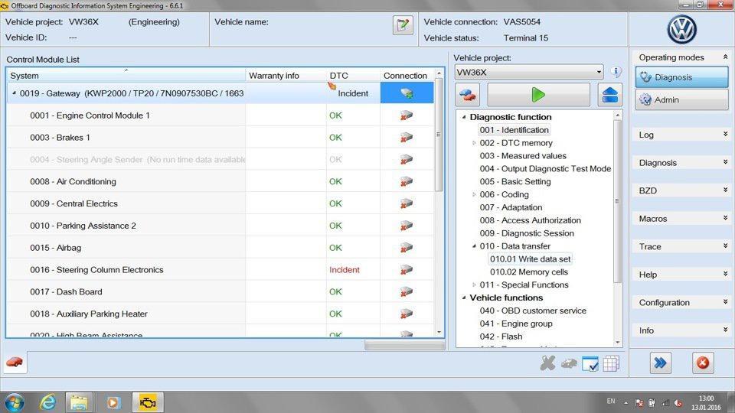Click the red X cancel button

click(x=703, y=363)
